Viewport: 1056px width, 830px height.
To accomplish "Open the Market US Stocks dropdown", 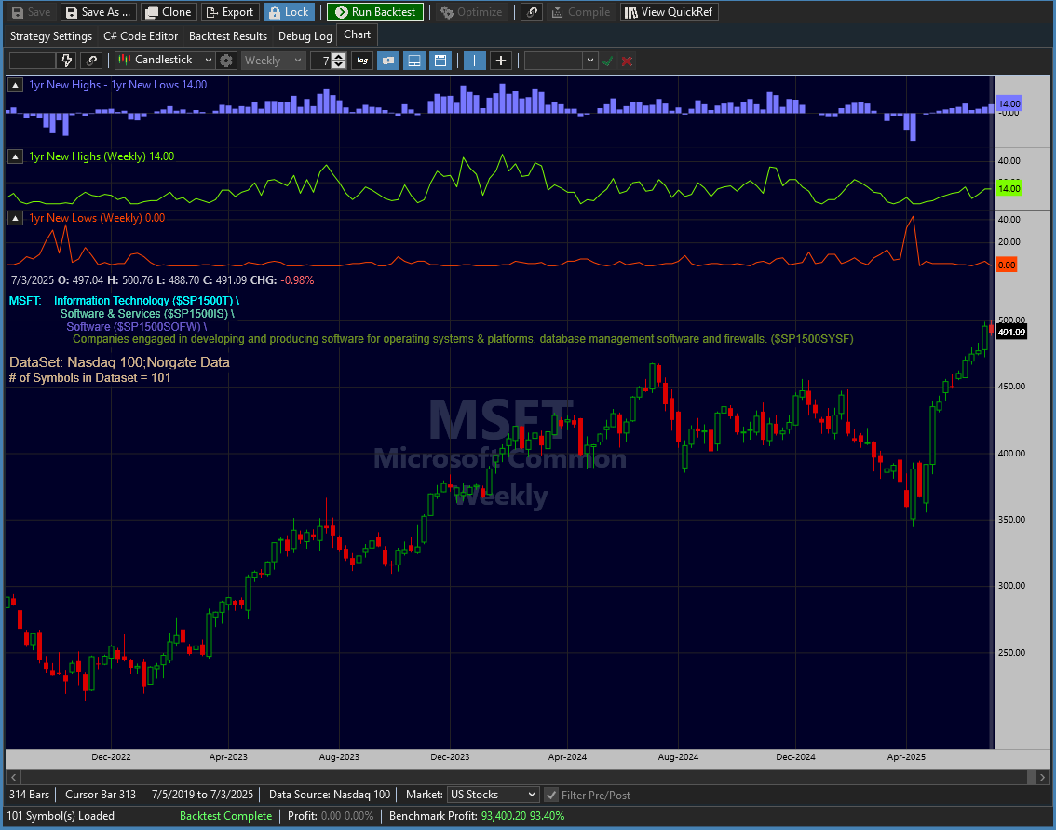I will [493, 795].
